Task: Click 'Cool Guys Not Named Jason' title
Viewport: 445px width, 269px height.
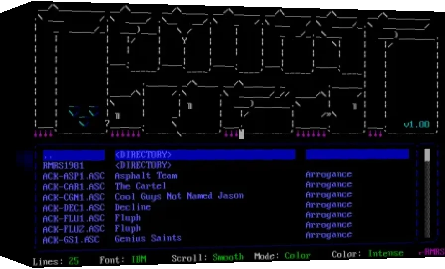Action: [179, 196]
